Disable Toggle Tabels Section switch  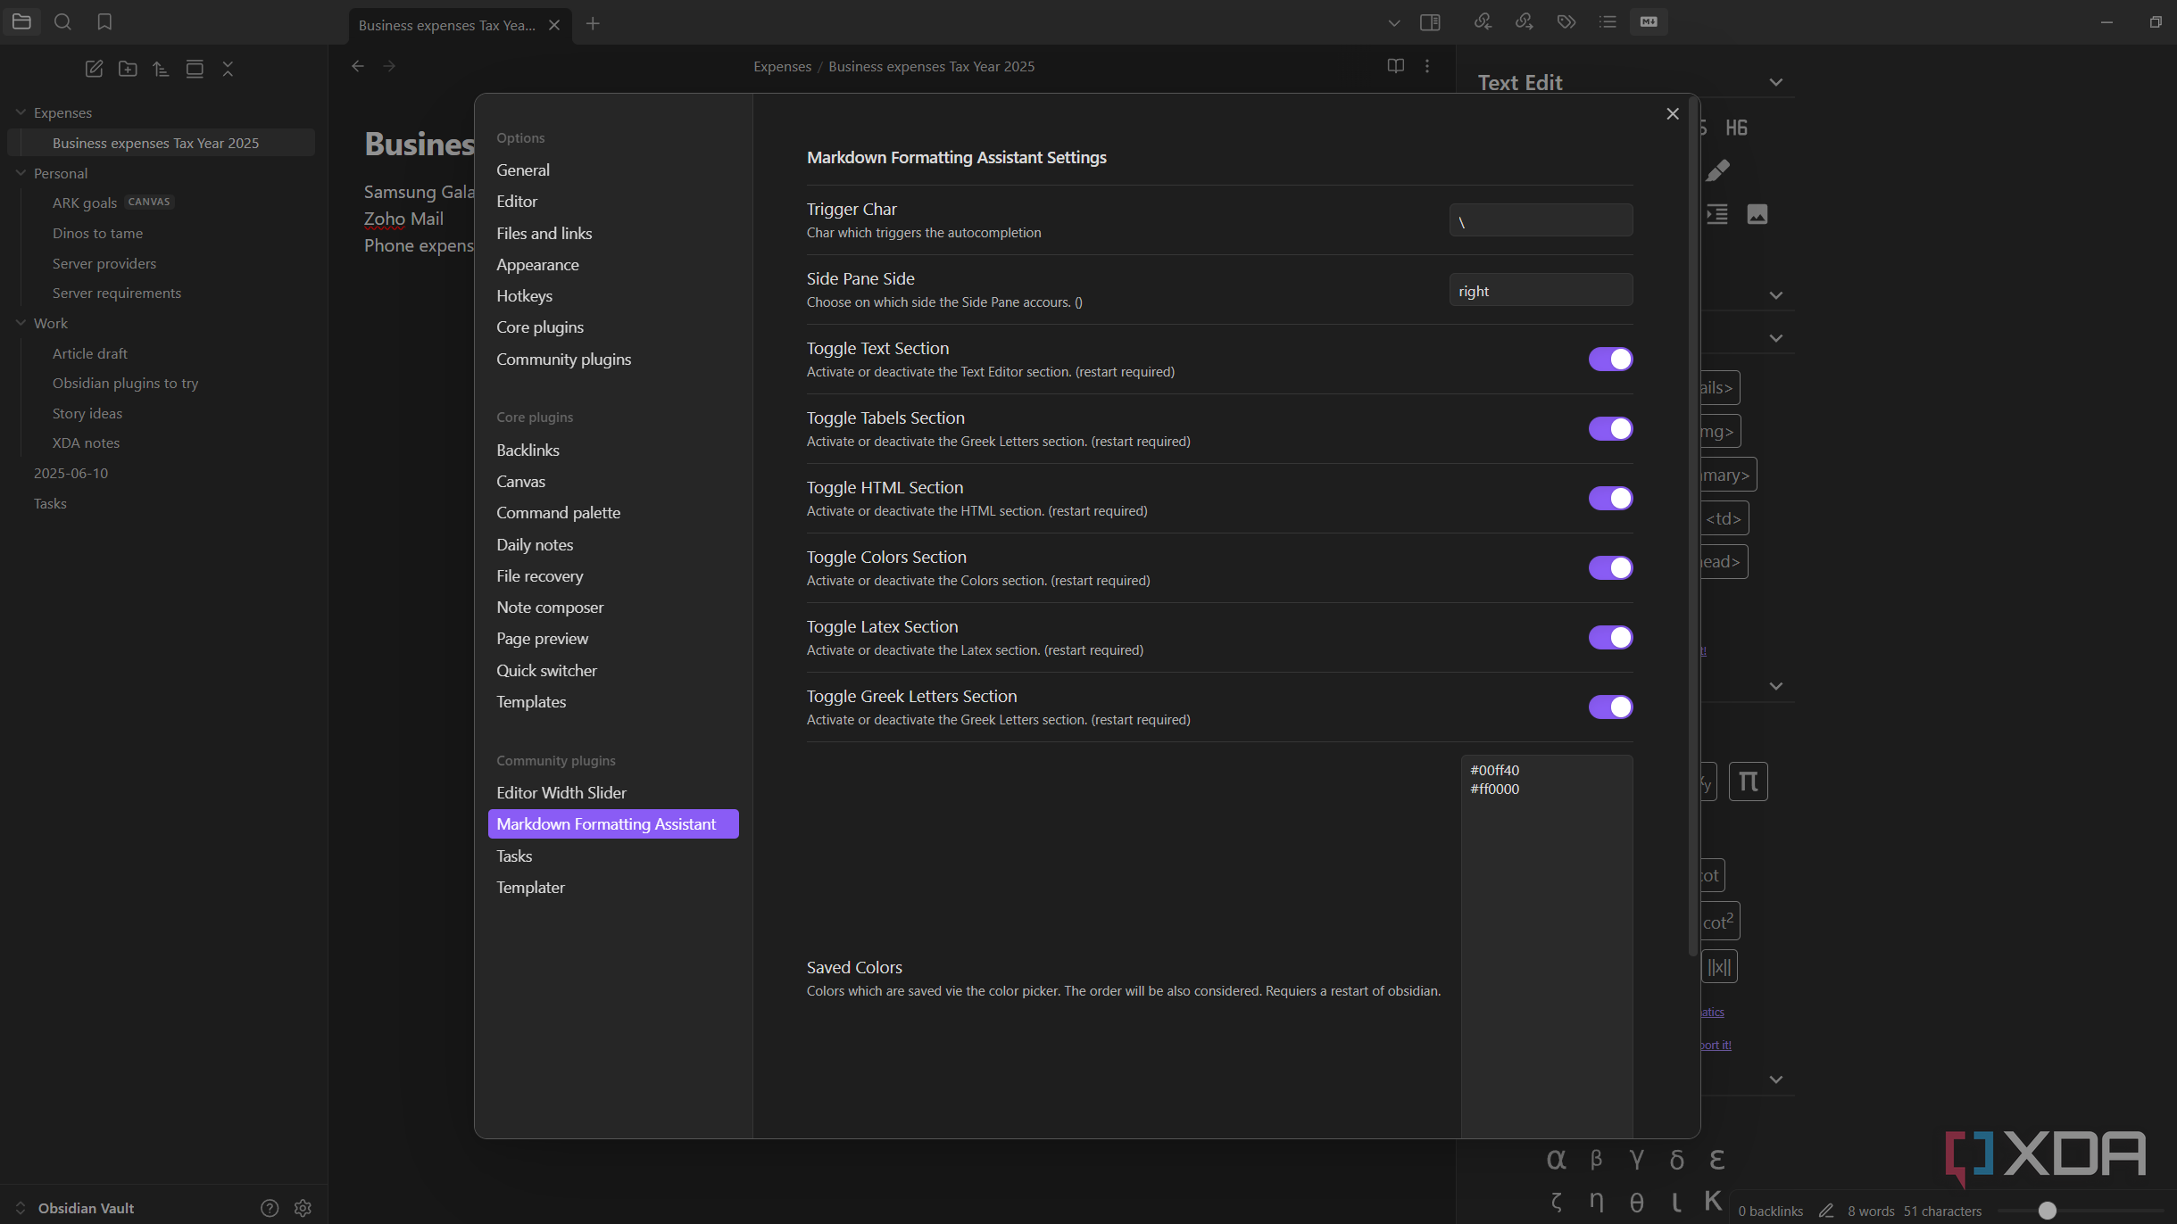point(1610,428)
